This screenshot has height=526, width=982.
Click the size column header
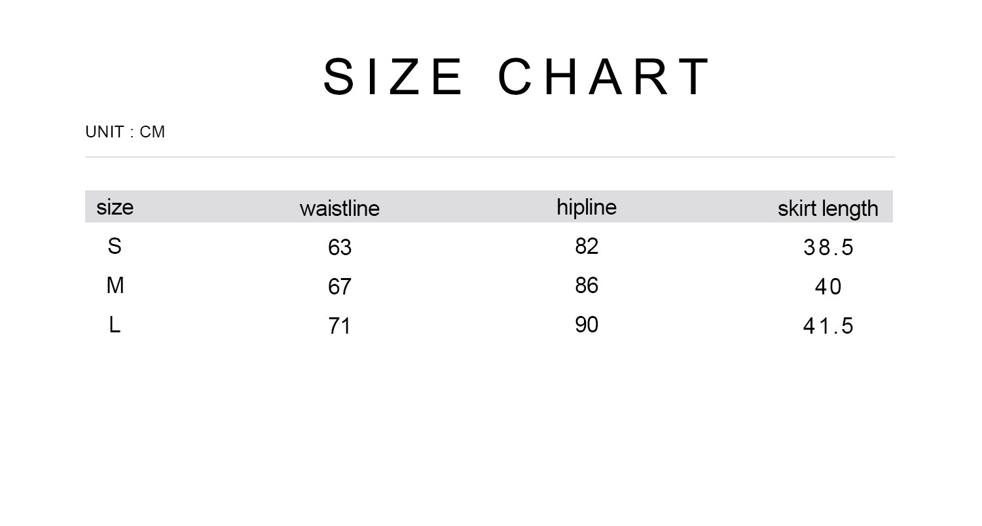coord(115,207)
